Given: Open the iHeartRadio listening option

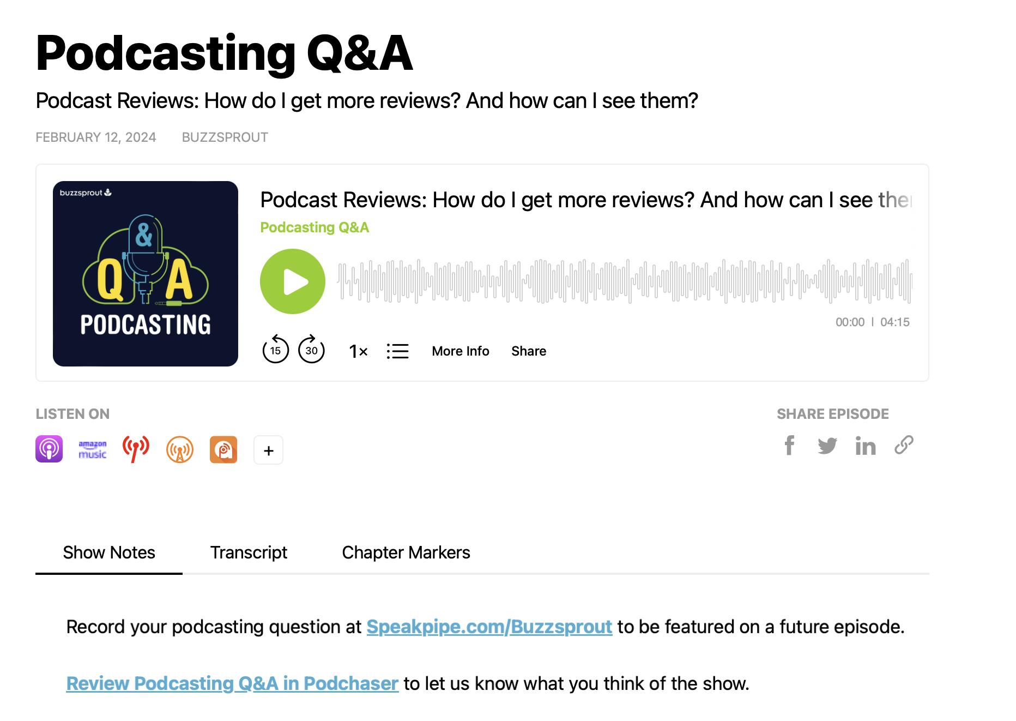Looking at the screenshot, I should coord(136,449).
